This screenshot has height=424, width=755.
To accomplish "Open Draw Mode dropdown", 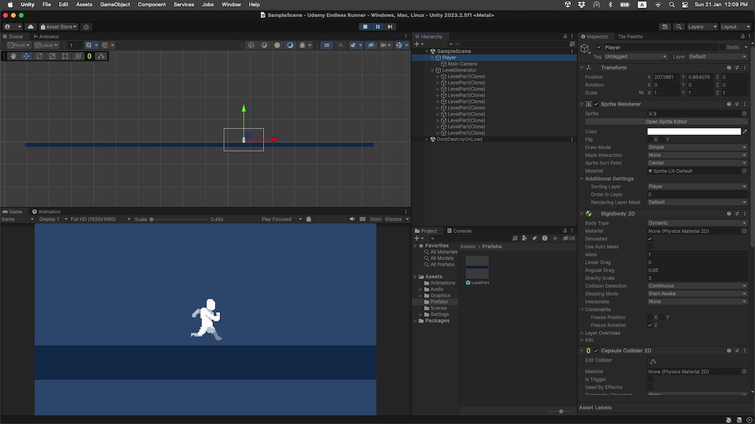I will [697, 147].
